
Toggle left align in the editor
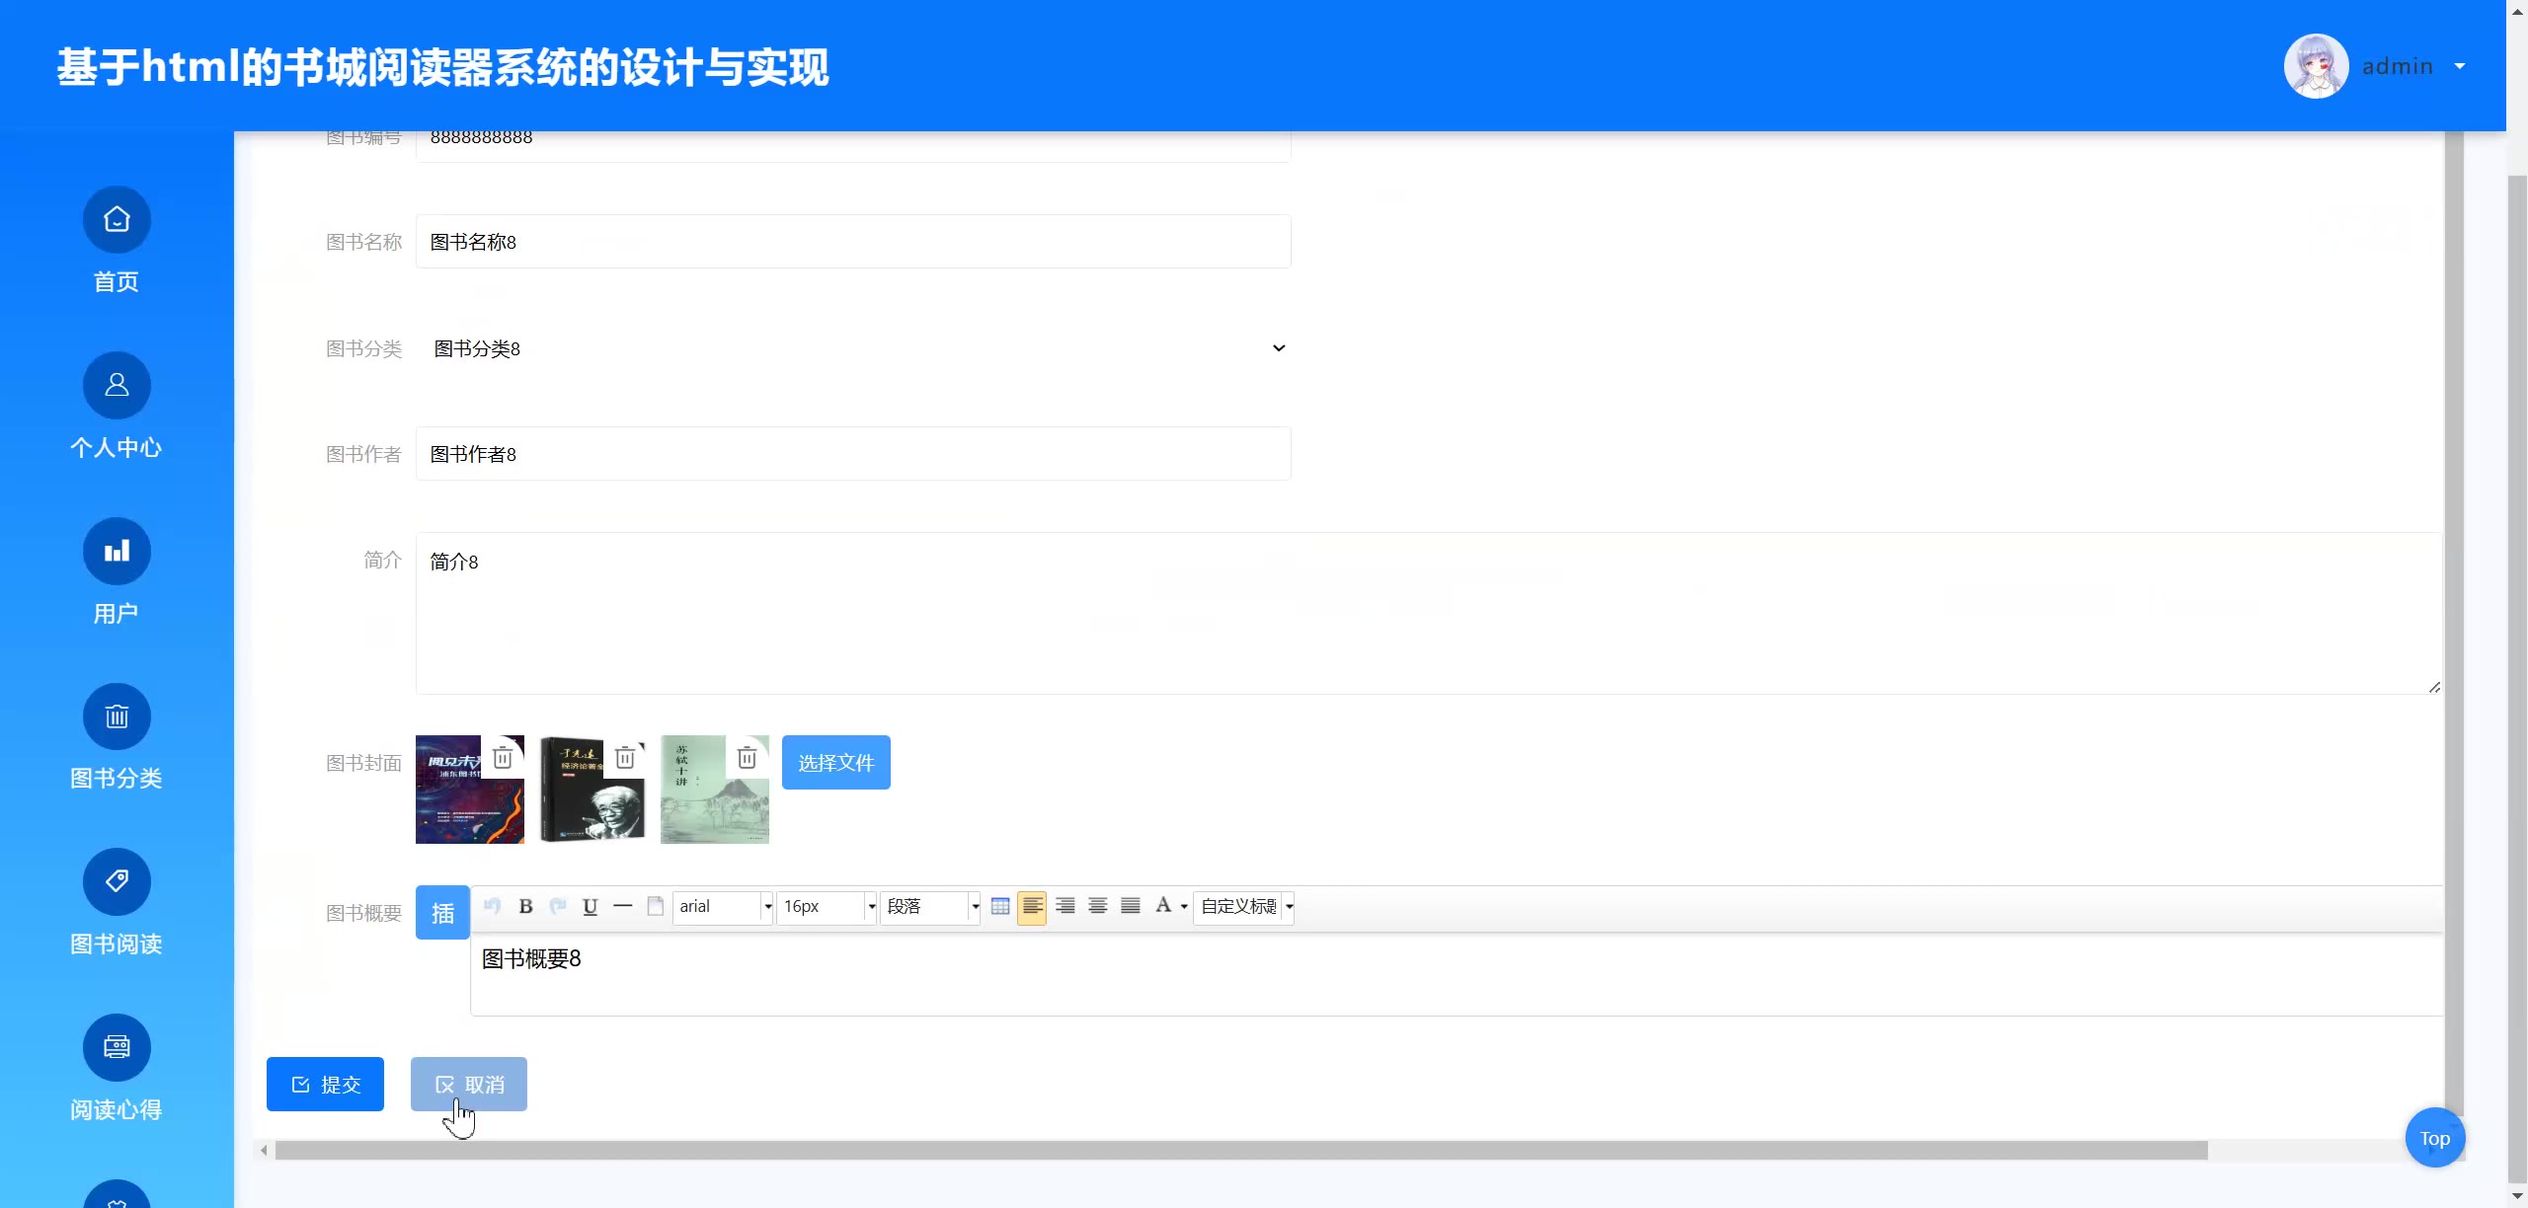(1032, 906)
